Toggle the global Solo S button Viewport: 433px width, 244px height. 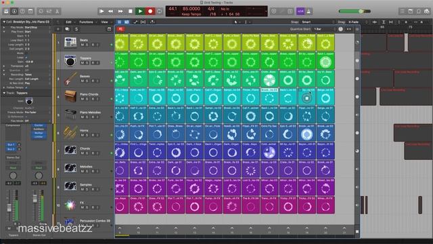(x=76, y=29)
